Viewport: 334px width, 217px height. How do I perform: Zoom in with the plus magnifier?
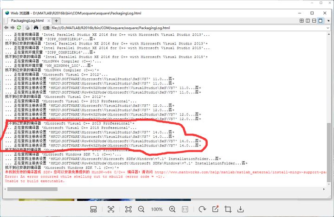[172, 209]
